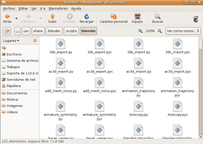Select armature_symmetry.py file icon
The height and width of the screenshot is (144, 203).
tap(61, 106)
